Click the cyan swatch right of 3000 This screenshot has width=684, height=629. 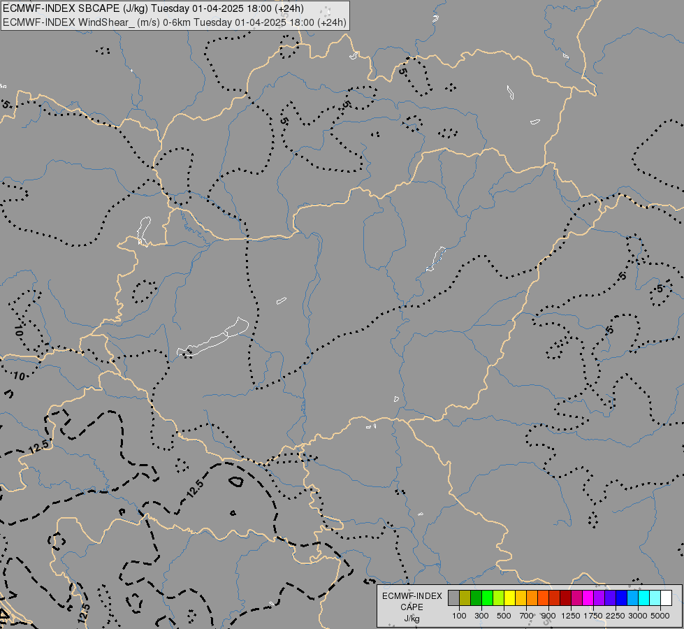point(644,598)
